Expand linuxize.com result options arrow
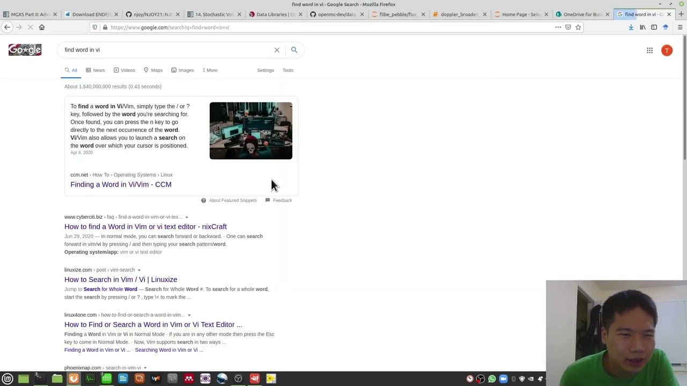Viewport: 687px width, 386px height. [138, 270]
